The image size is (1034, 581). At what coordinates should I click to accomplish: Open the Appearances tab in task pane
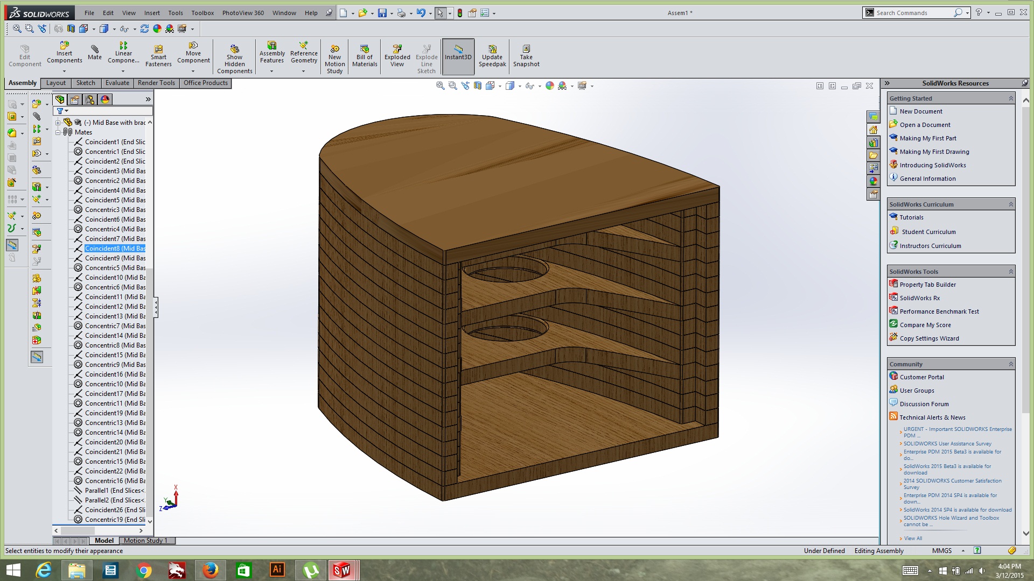point(874,181)
